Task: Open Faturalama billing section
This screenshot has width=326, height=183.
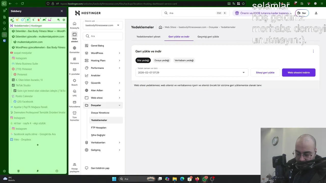Action: click(x=74, y=104)
